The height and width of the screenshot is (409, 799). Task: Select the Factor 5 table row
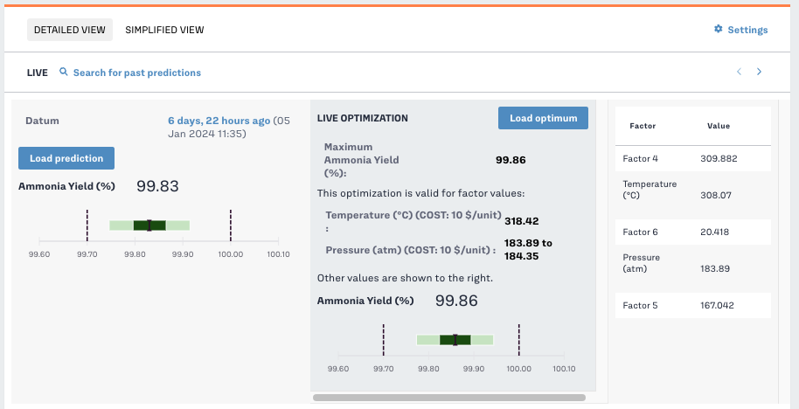(x=692, y=305)
